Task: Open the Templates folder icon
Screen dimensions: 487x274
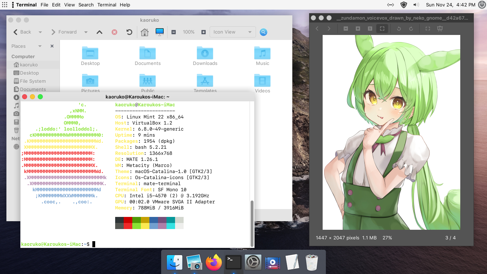Action: (205, 83)
